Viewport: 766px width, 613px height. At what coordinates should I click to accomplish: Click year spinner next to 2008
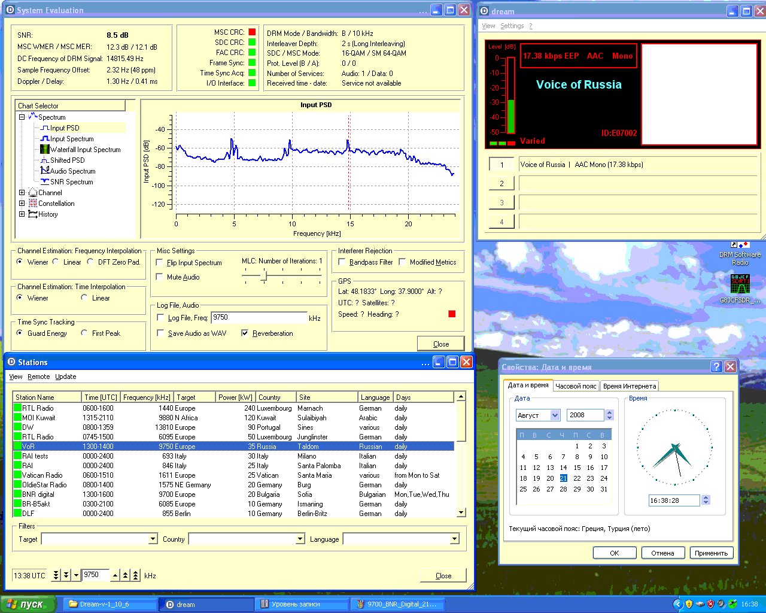click(609, 415)
